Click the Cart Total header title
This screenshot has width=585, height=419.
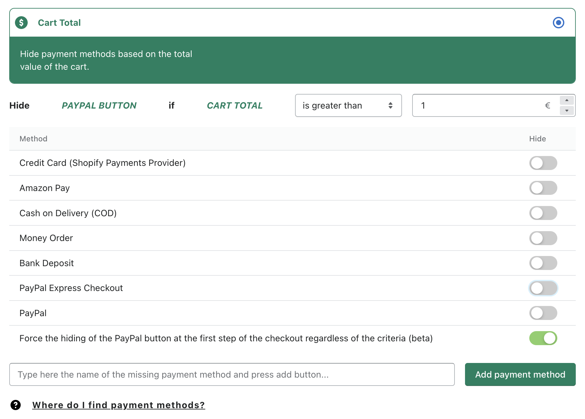point(59,23)
